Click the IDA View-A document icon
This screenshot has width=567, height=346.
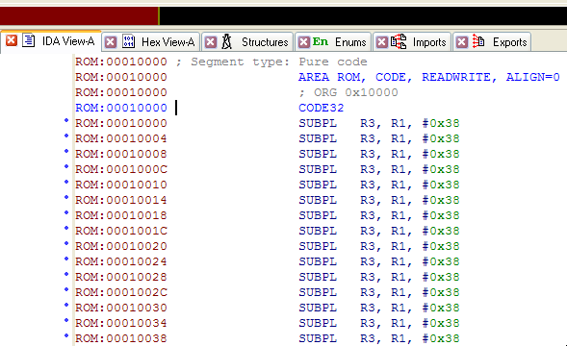coord(29,40)
